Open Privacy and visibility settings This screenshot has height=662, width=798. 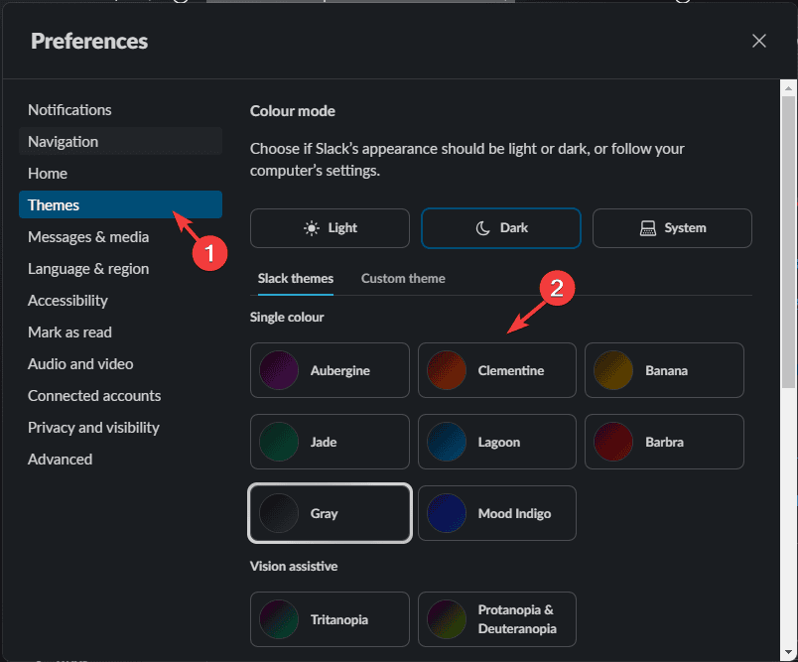[x=93, y=428]
